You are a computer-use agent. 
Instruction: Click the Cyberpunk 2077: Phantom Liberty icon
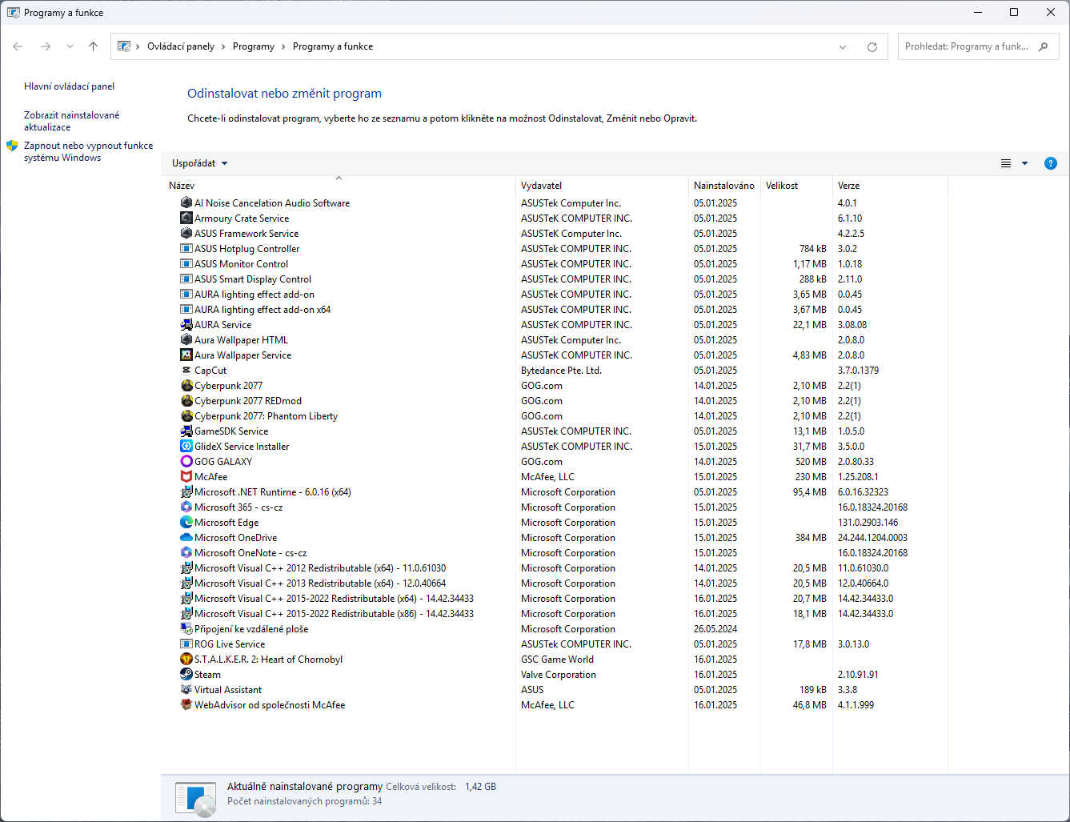click(x=186, y=416)
